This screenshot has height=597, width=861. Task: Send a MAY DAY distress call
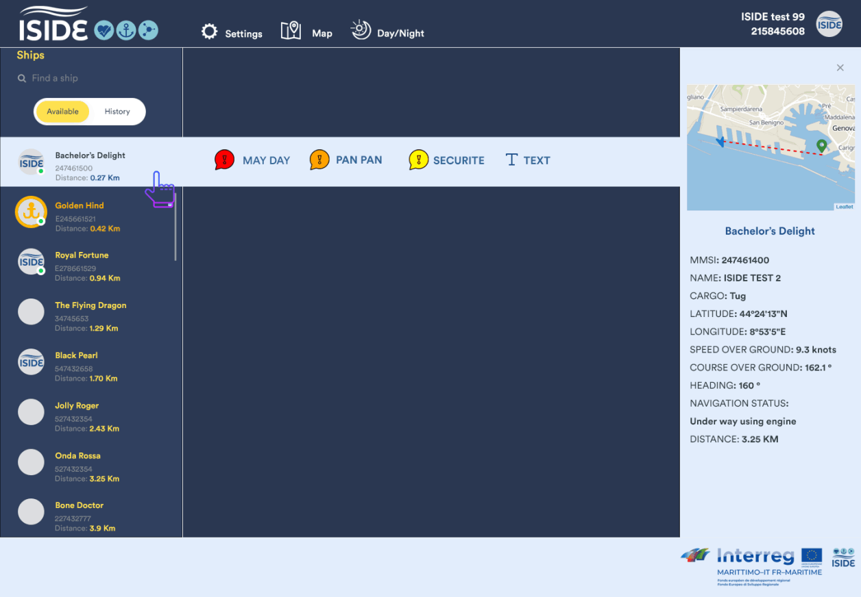tap(252, 160)
